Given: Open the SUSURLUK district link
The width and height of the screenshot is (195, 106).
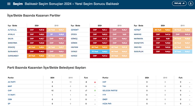Looking at the screenshot, I should click(139, 51).
